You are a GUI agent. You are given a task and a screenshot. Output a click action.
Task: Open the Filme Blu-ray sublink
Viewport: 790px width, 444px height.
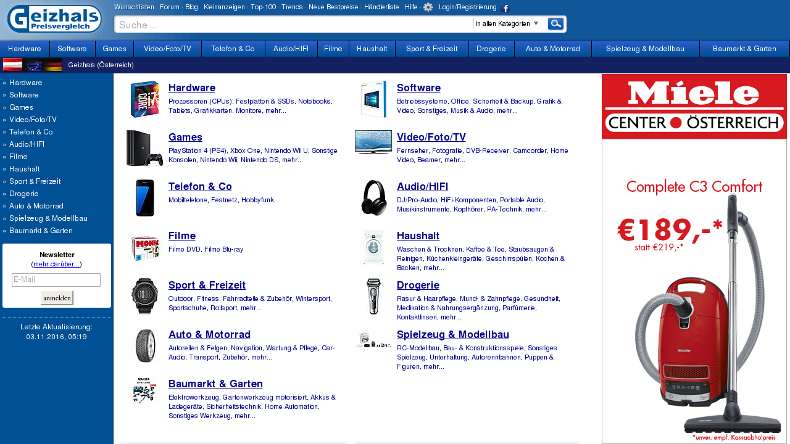pos(224,249)
